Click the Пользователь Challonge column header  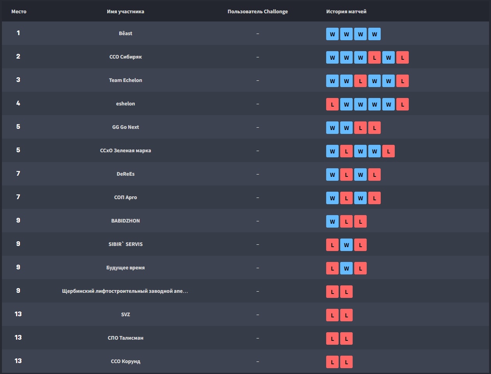coord(258,11)
